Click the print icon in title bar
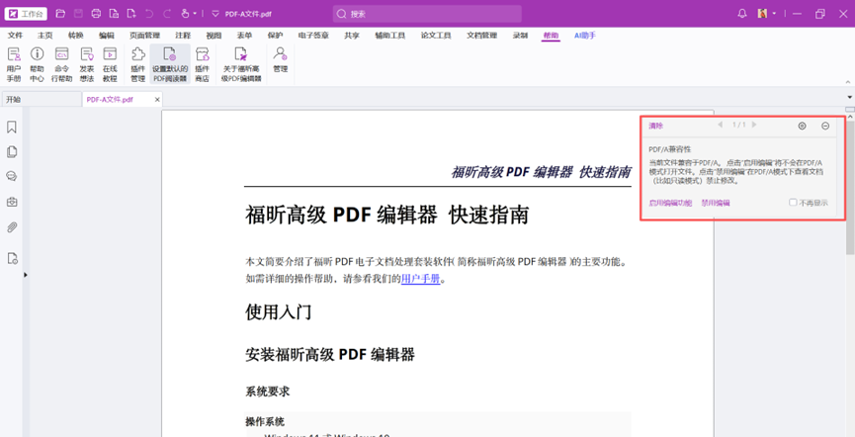The height and width of the screenshot is (437, 855). point(96,14)
